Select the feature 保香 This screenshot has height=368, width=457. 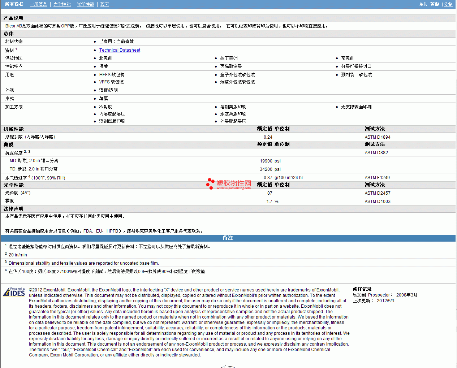pos(104,66)
